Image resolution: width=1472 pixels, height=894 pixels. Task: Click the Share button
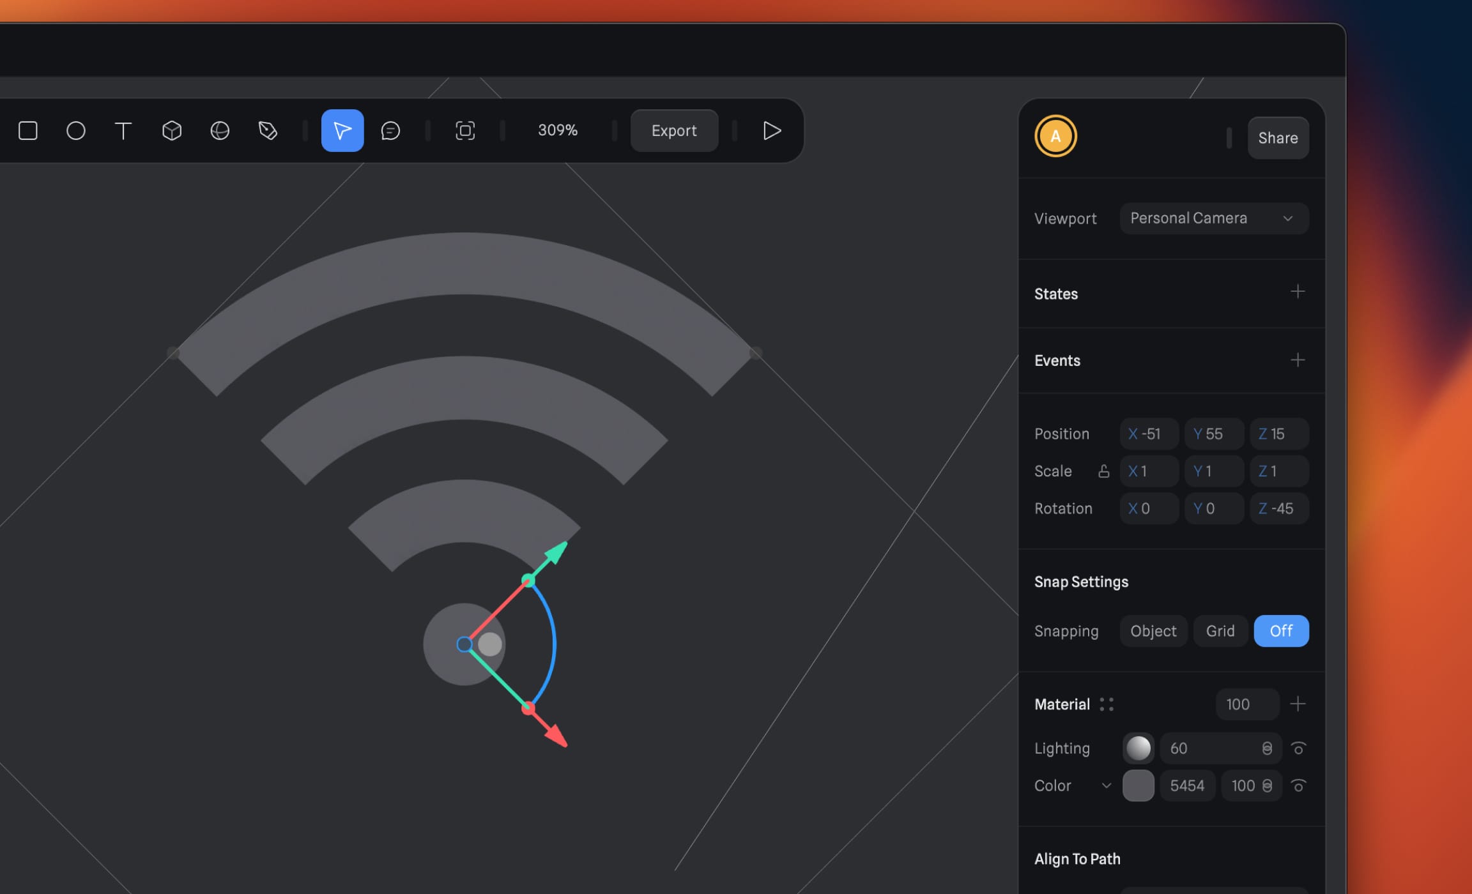(x=1278, y=138)
